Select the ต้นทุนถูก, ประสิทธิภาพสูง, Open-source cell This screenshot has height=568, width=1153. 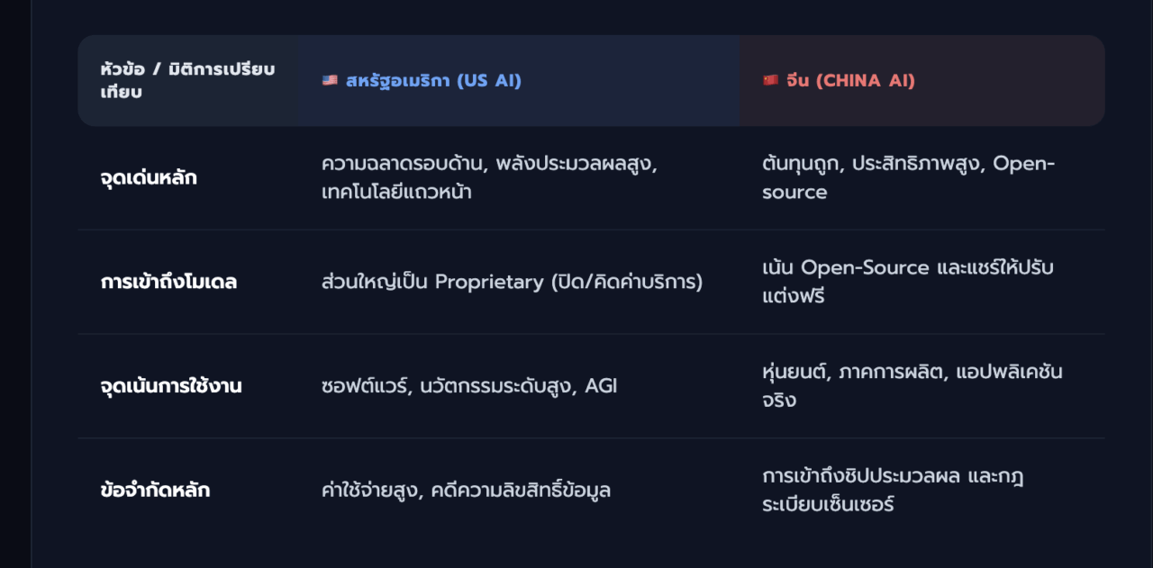click(x=908, y=178)
